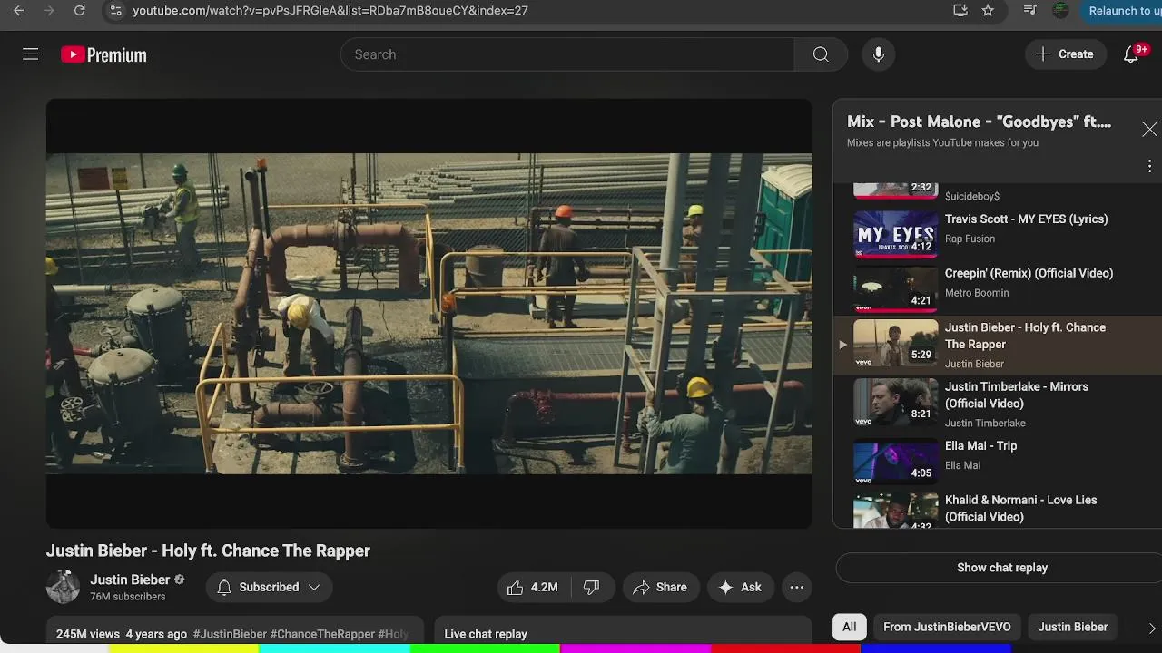Like the video with thumbs up

click(533, 587)
